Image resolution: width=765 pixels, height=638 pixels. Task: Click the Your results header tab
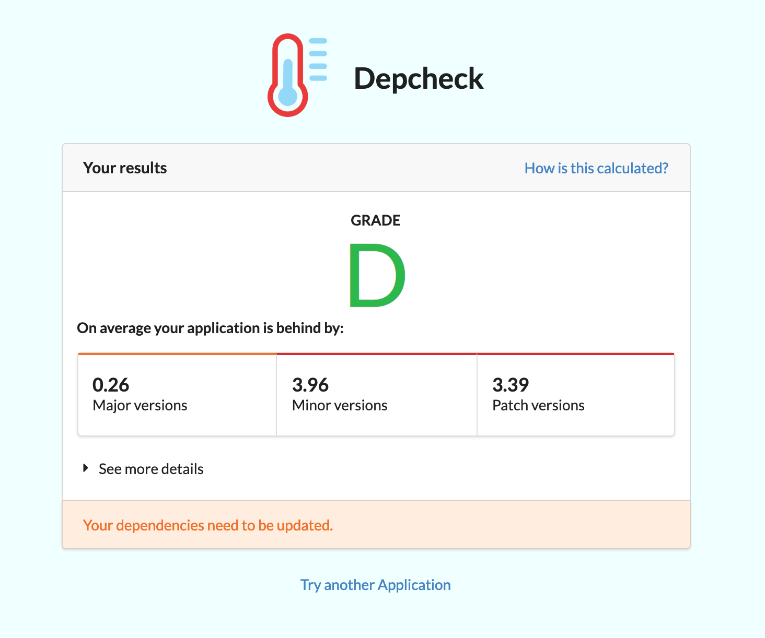[x=124, y=168]
